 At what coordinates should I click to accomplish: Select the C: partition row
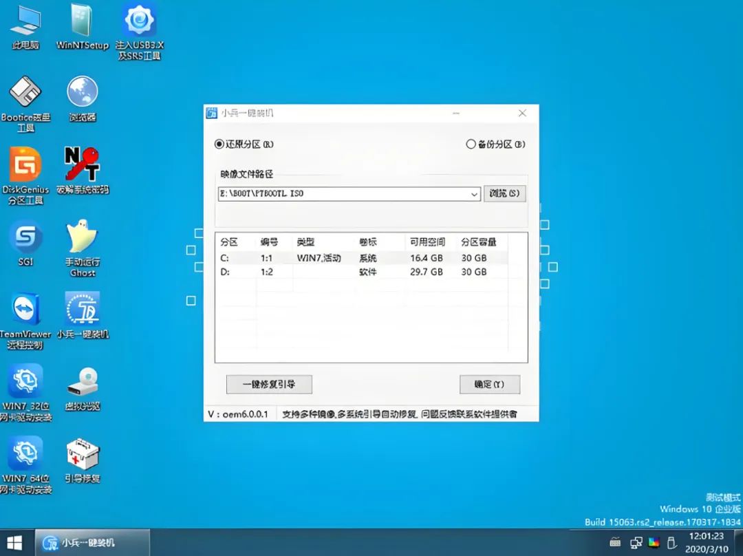click(x=362, y=258)
